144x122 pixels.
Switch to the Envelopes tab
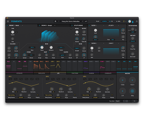pyautogui.click(x=42, y=73)
